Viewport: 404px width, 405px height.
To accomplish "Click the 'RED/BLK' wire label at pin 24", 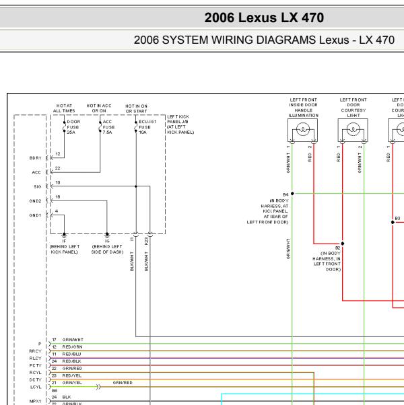I will tap(71, 361).
